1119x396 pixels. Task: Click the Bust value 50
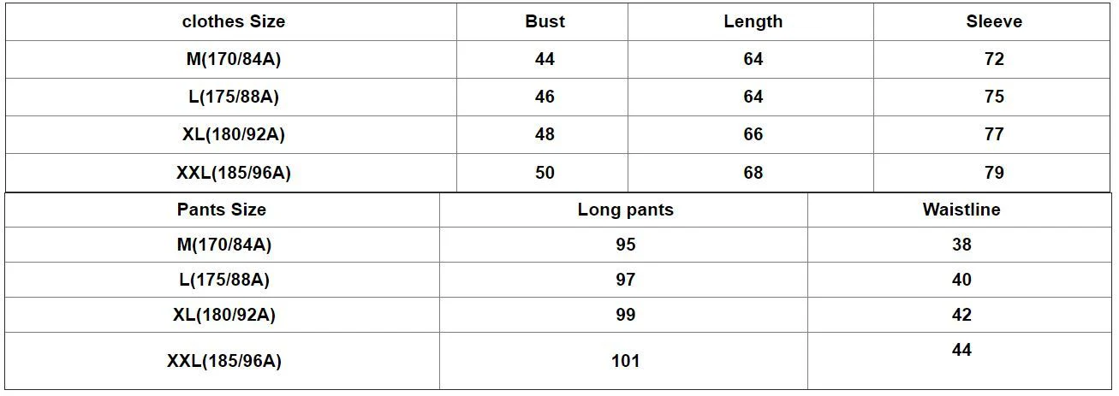pos(545,173)
